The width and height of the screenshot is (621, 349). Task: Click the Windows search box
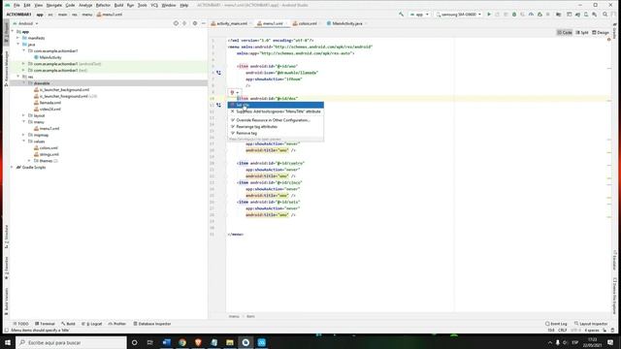71,342
